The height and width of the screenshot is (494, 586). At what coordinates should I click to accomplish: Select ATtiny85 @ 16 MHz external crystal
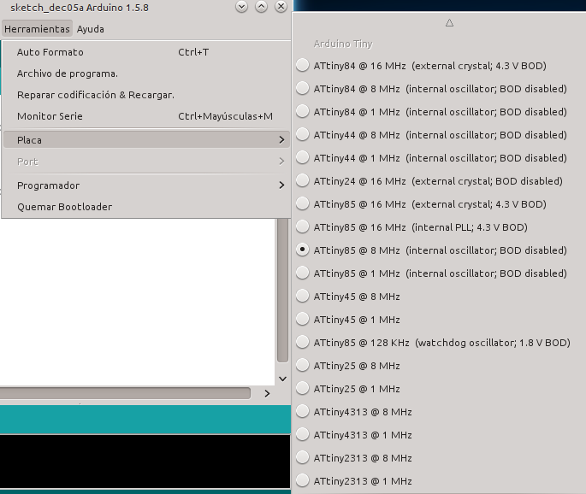(439, 204)
